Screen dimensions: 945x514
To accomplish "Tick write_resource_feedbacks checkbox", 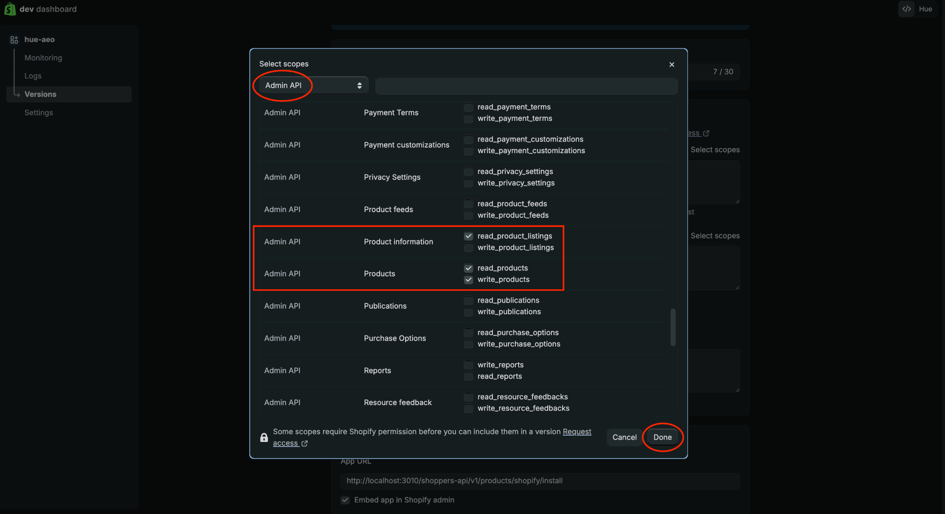I will [x=468, y=408].
